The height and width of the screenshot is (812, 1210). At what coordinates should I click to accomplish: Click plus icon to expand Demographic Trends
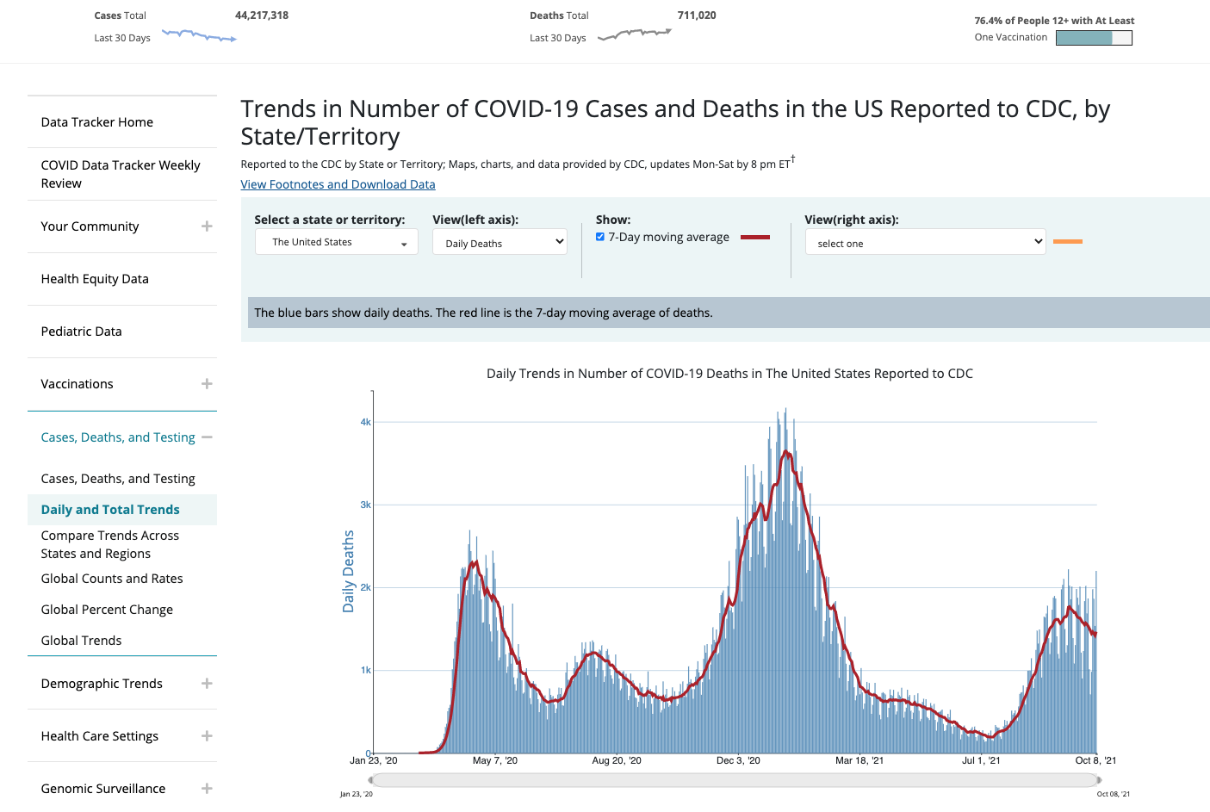point(207,683)
